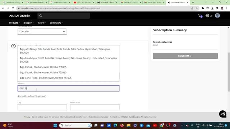Open YouTube icon in the taskbar
Viewport: 230px width, 129px height.
(155, 125)
